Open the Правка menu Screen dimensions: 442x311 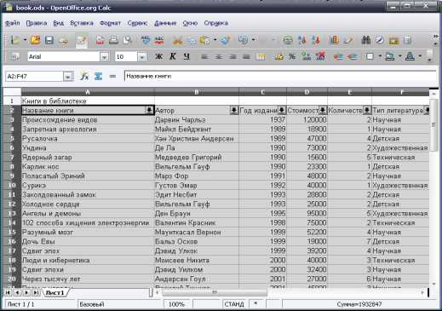(37, 23)
